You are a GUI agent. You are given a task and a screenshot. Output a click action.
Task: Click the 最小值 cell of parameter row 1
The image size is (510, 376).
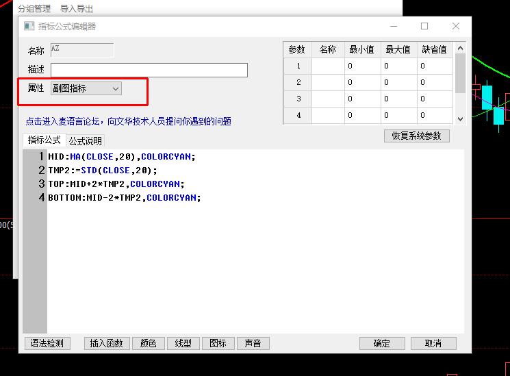point(363,66)
